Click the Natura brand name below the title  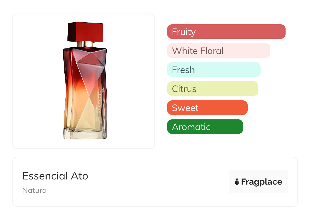pos(34,190)
